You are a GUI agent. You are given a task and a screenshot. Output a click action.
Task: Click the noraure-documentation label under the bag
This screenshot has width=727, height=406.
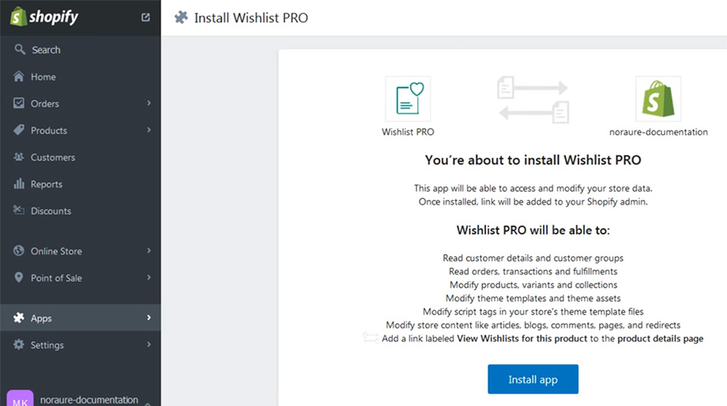[658, 132]
